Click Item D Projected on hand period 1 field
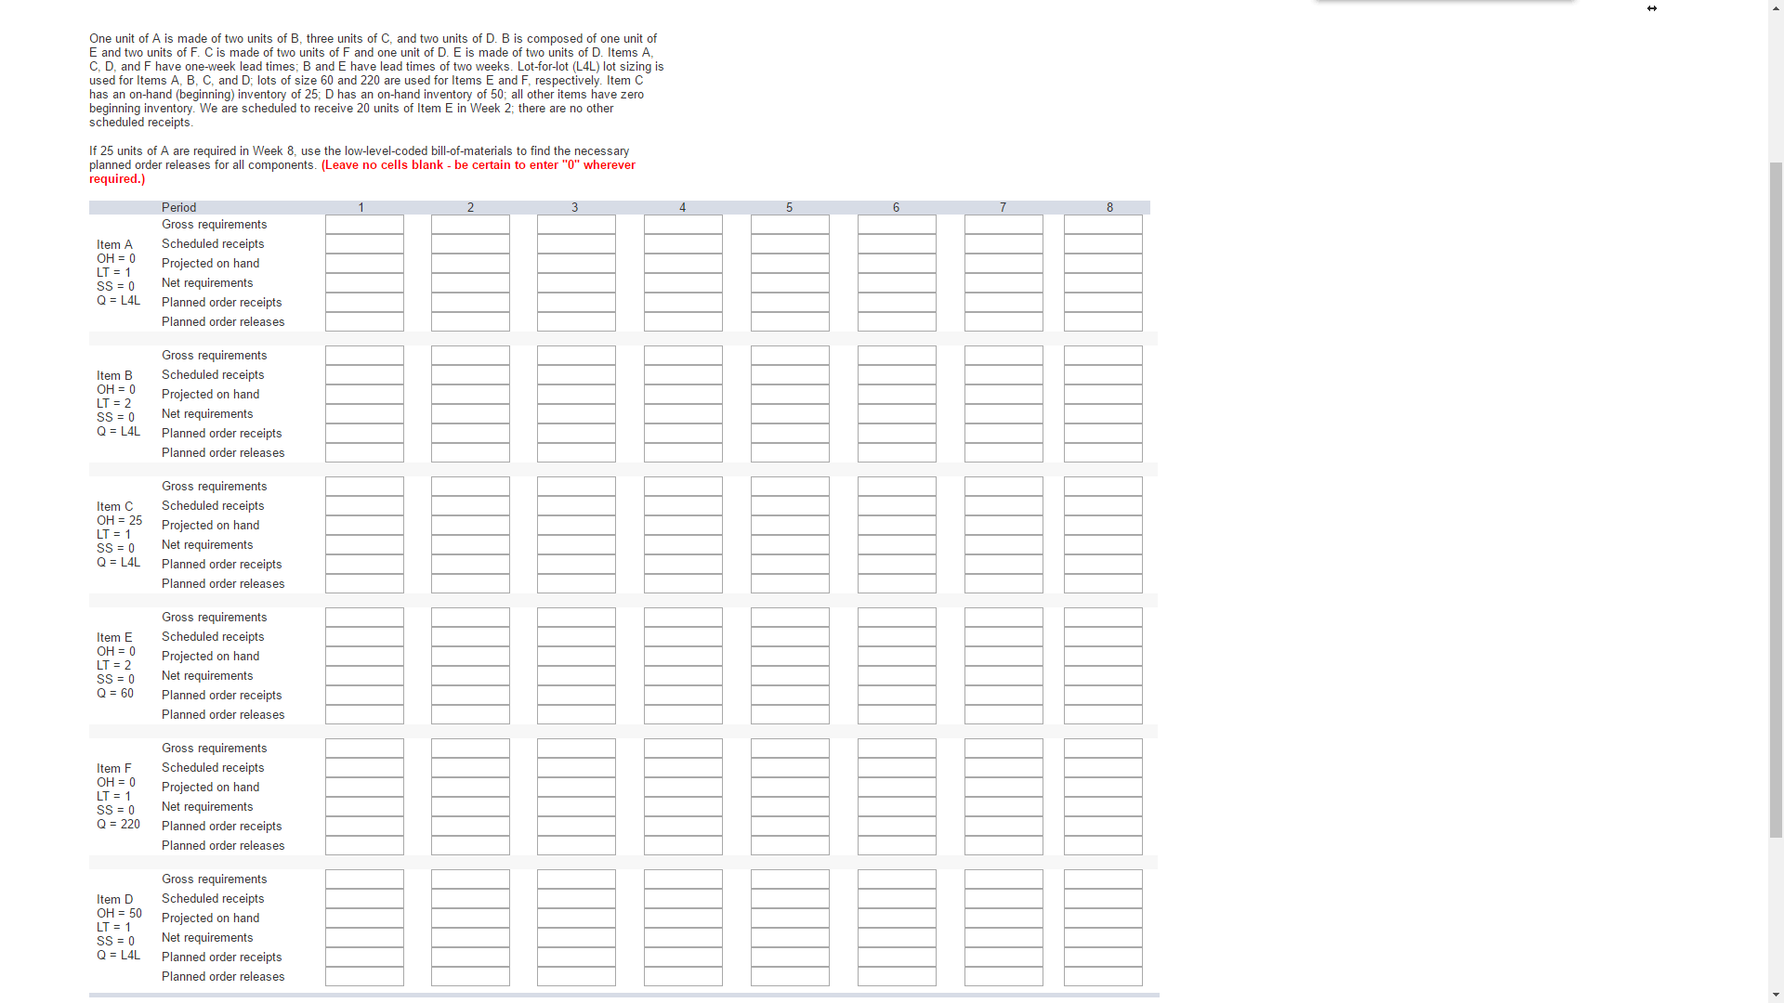Viewport: 1784px width, 1003px height. click(364, 918)
